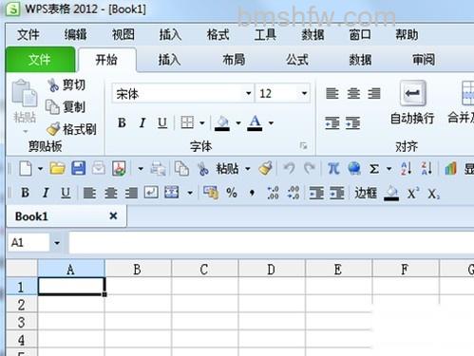Image resolution: width=474 pixels, height=356 pixels.
Task: Sort ascending with A-Z icon
Action: (406, 168)
